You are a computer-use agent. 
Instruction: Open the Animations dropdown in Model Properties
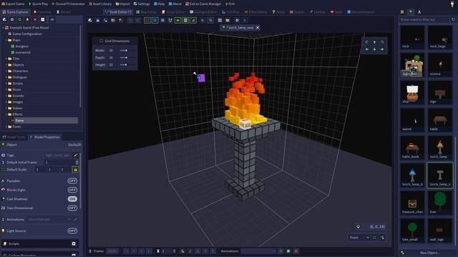(x=49, y=219)
